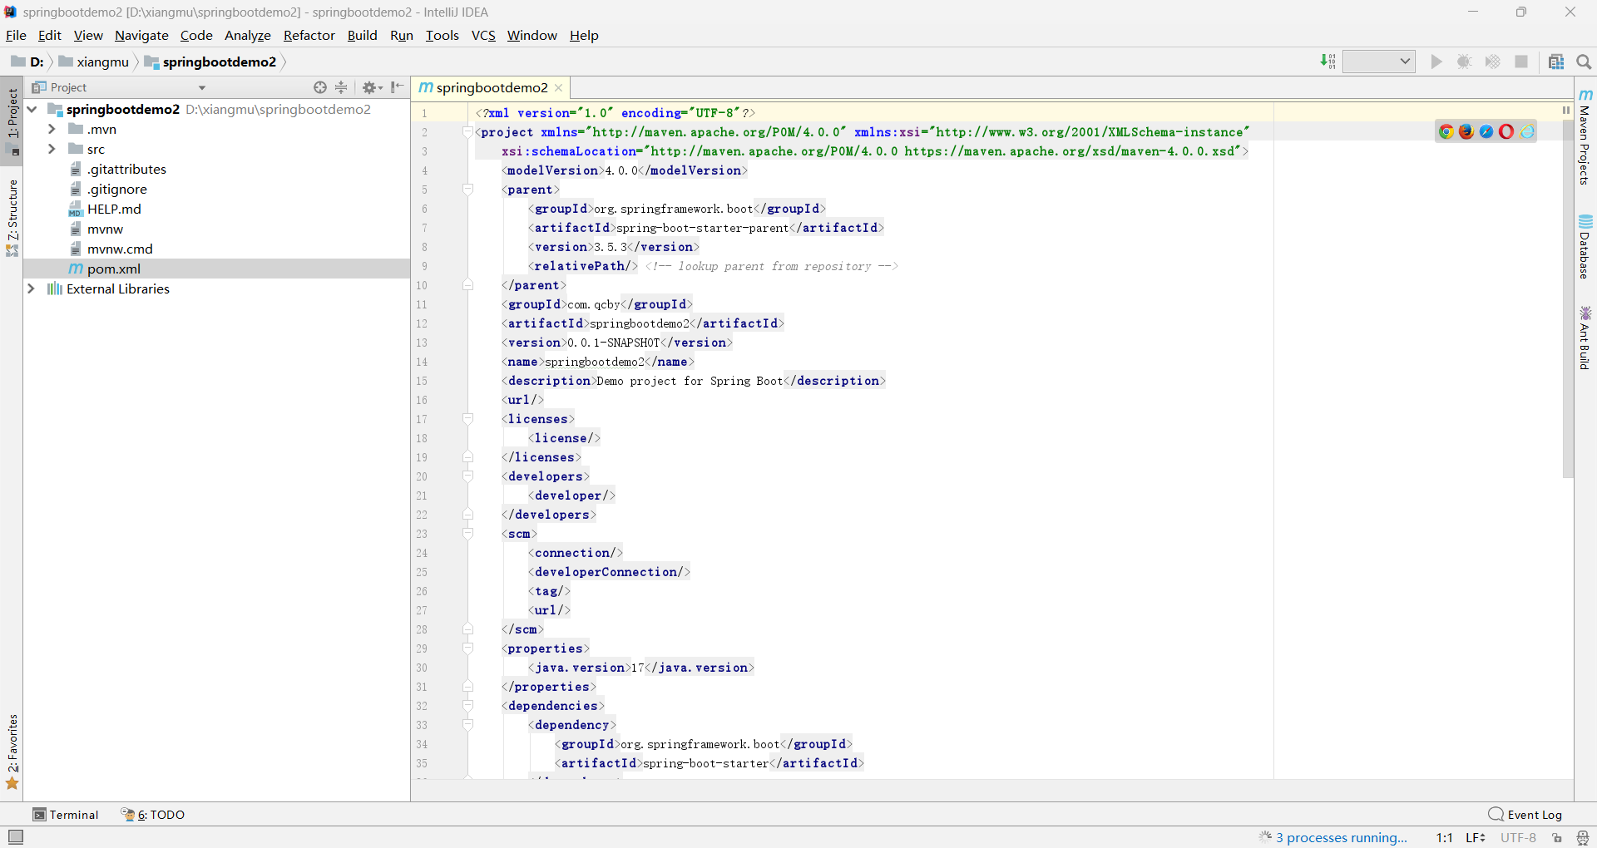Click Scroll from Source crosshair icon
Viewport: 1597px width, 848px height.
click(320, 87)
